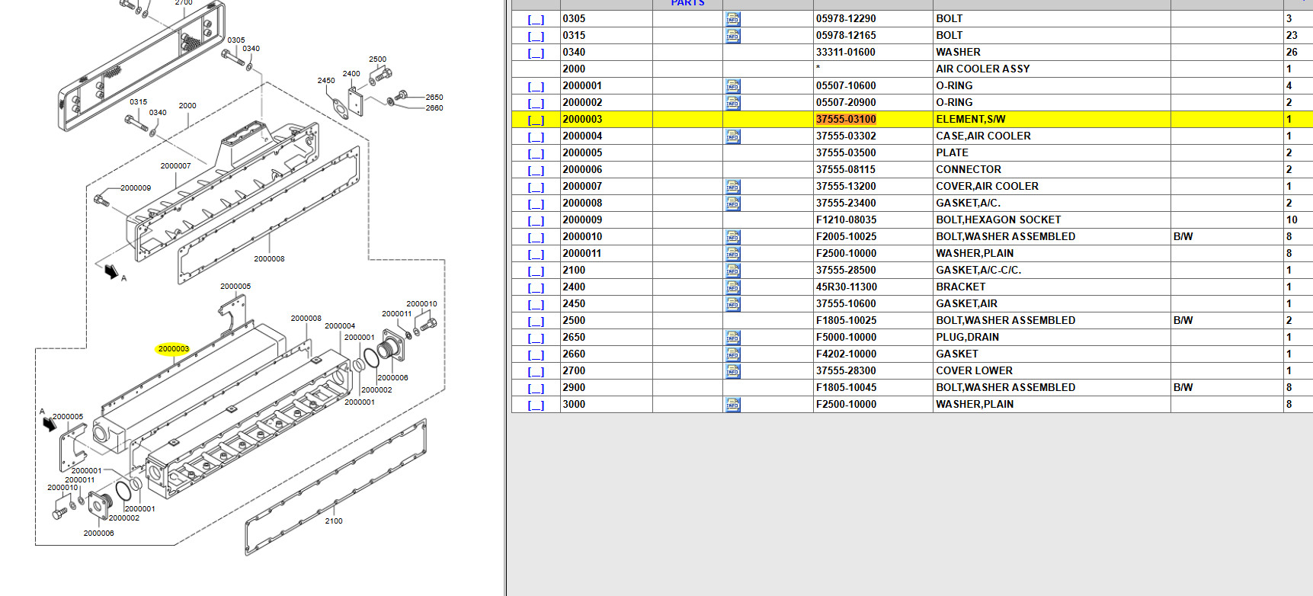The image size is (1313, 596).
Task: Click the highlighted 2000003 diagram callout
Action: 173,349
